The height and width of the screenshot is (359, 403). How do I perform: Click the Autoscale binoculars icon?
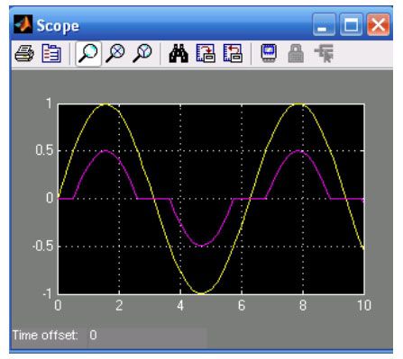179,54
